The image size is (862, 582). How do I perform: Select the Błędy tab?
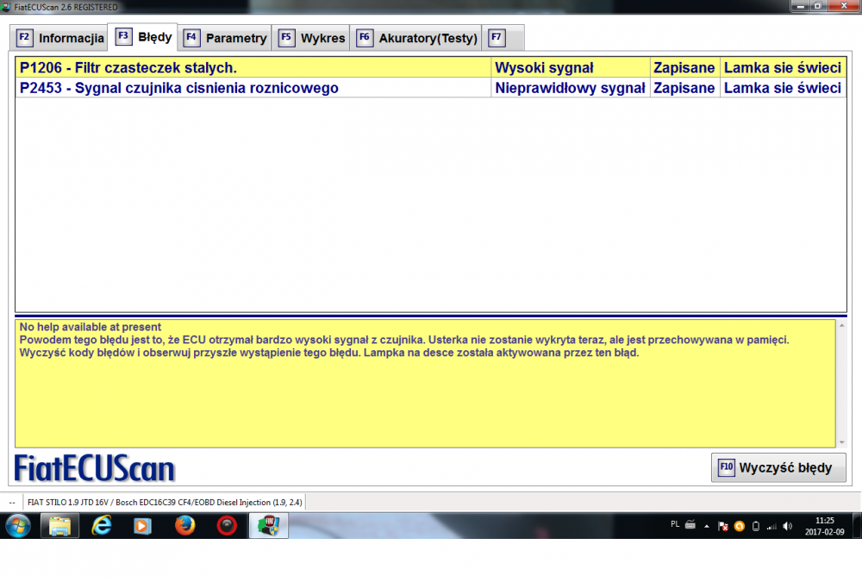(x=143, y=37)
